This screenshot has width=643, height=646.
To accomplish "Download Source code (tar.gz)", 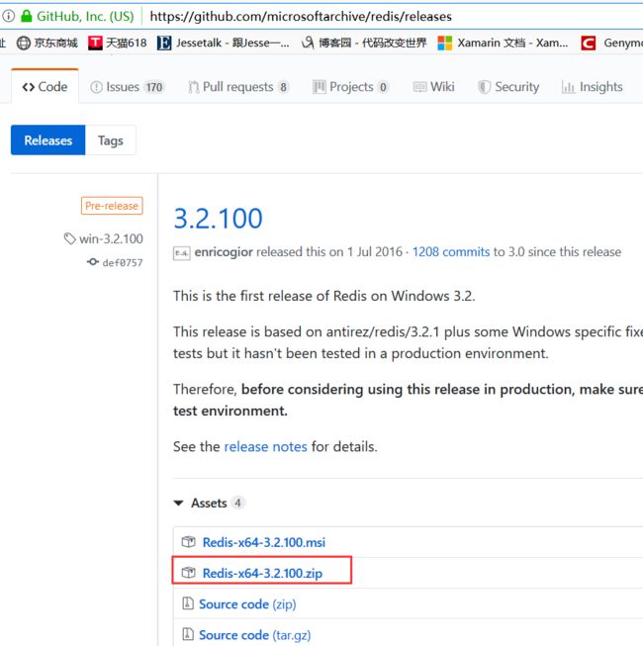I will click(255, 635).
